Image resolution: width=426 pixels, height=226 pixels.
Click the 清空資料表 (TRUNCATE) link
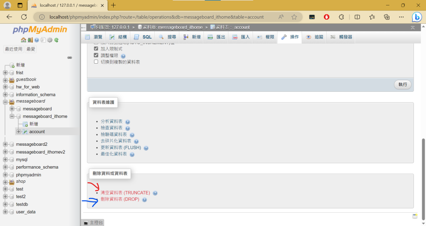pos(125,193)
